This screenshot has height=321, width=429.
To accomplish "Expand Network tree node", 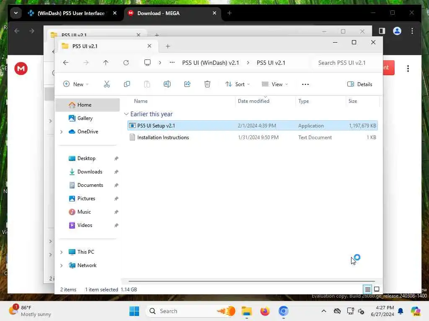I will 61,265.
